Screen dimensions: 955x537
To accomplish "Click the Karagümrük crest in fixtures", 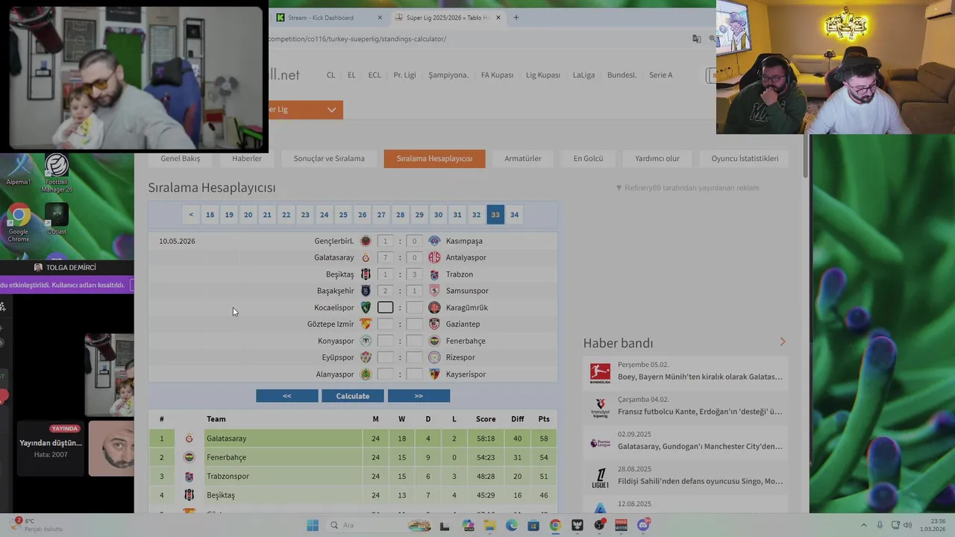I will click(434, 307).
